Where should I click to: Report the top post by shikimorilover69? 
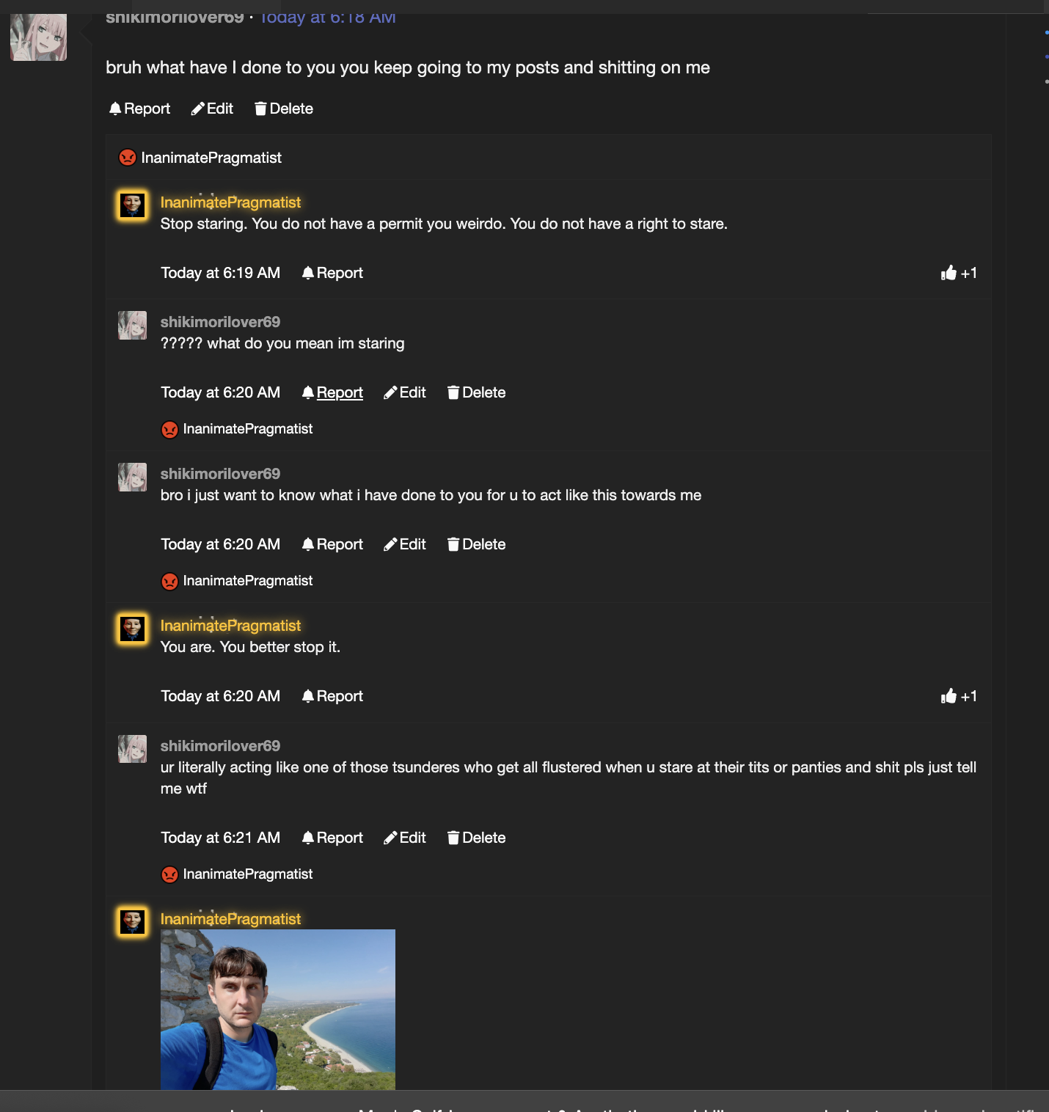[x=139, y=109]
